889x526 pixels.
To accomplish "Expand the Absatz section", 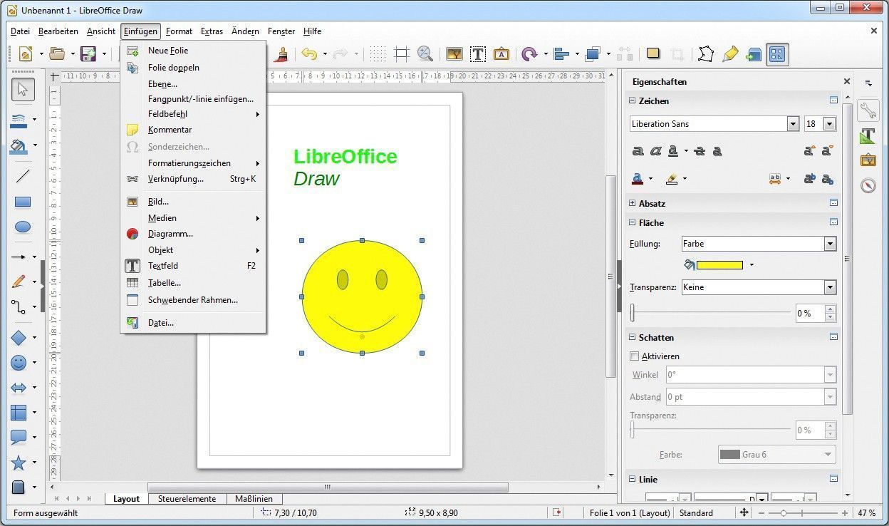I will (633, 203).
